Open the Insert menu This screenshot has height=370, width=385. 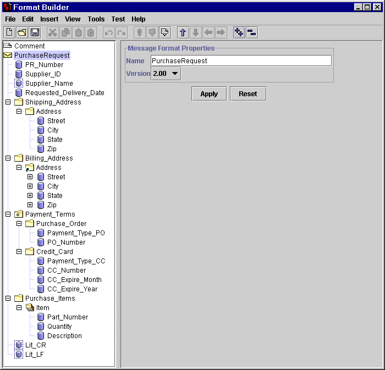(50, 19)
